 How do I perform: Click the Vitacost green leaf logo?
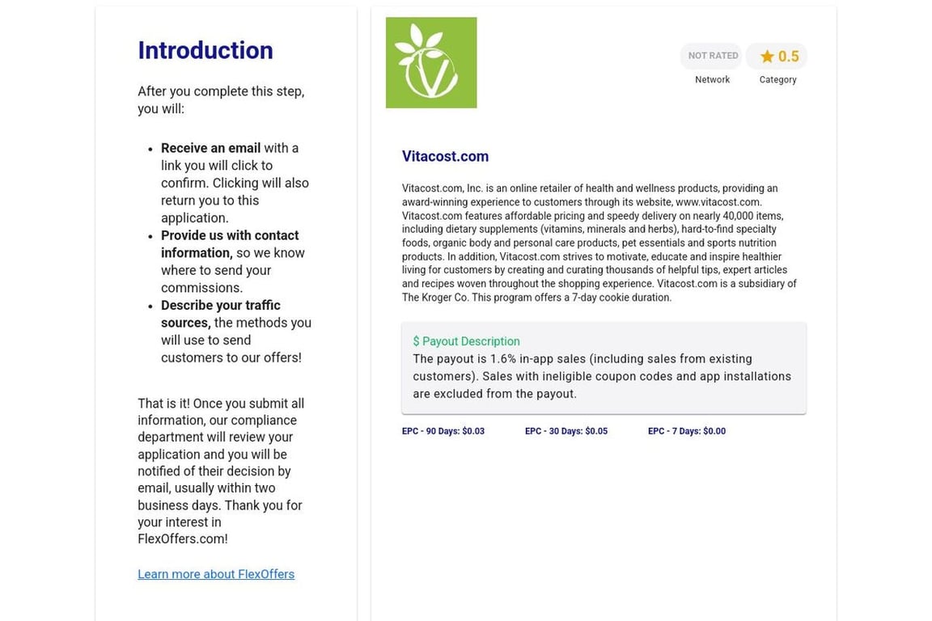[x=431, y=62]
